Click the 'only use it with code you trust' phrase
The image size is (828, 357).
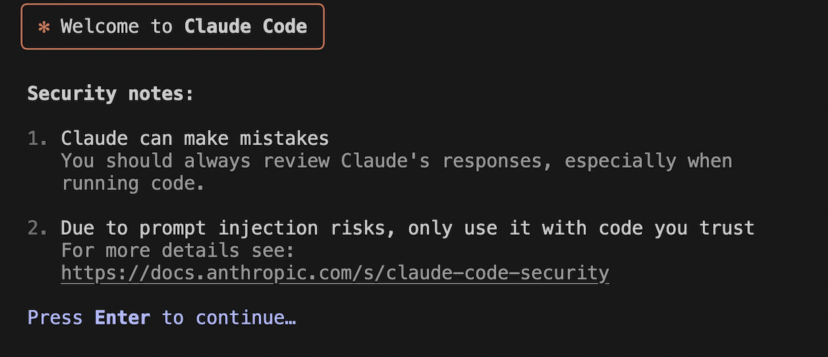point(581,228)
